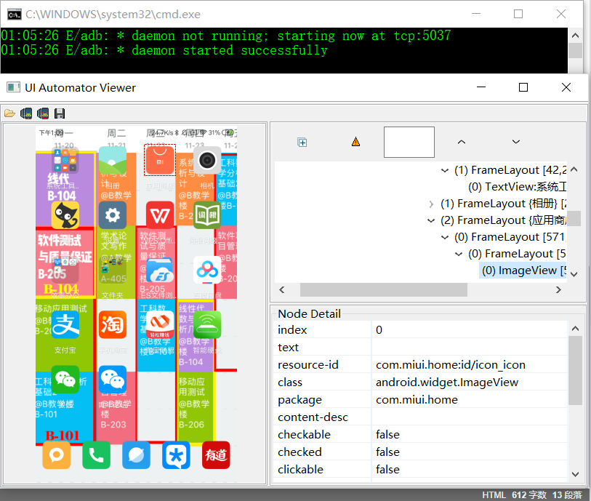Screen dimensions: 591x501
Task: Expand the (1) FrameLayout {相册} node
Action: click(431, 204)
